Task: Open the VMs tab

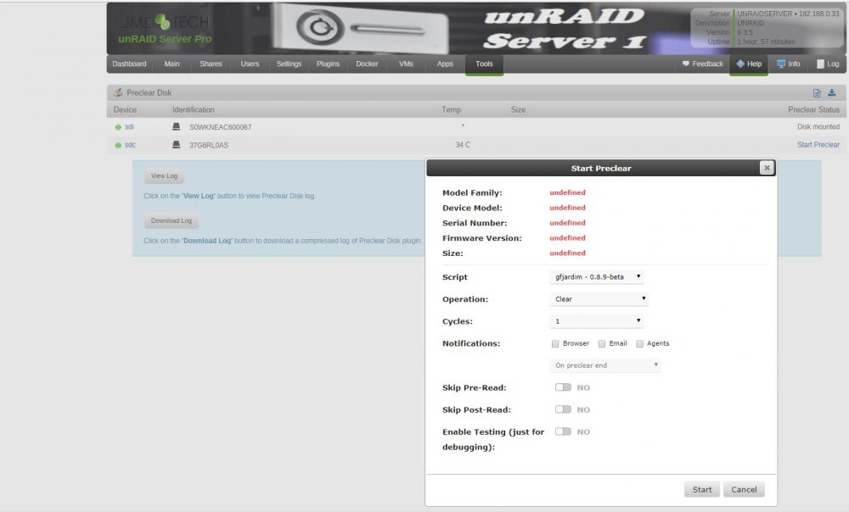Action: tap(406, 64)
